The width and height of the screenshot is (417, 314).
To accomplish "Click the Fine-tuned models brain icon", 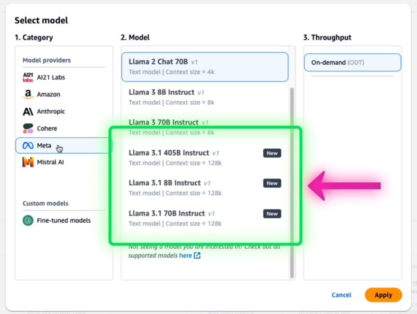I will (28, 220).
